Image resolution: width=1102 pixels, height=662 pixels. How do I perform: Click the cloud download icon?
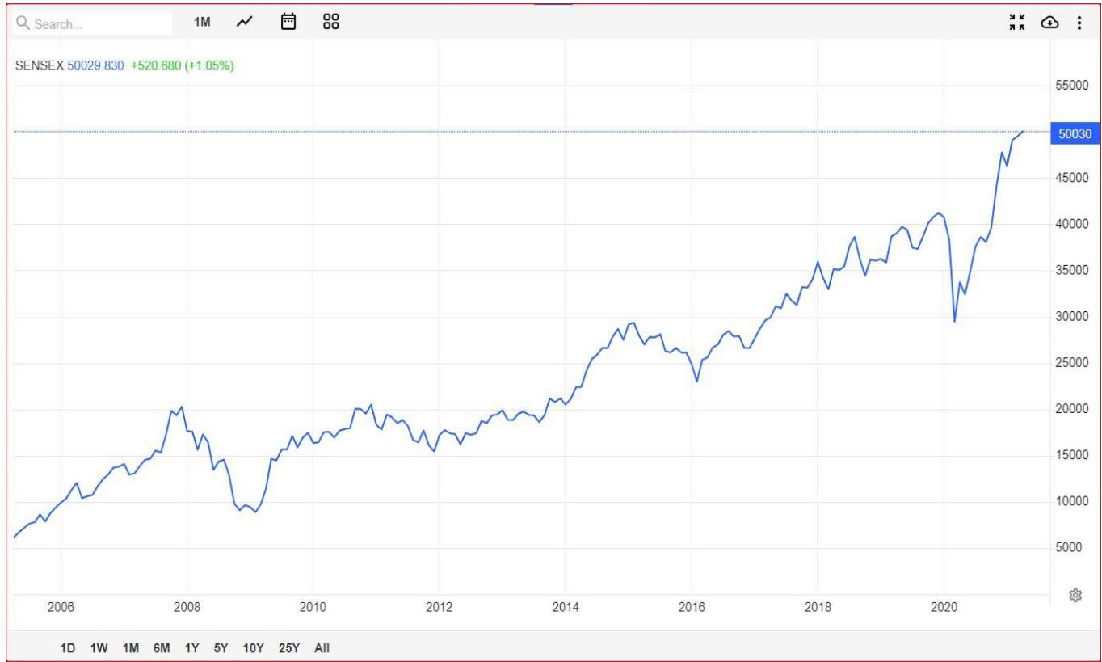(1049, 23)
